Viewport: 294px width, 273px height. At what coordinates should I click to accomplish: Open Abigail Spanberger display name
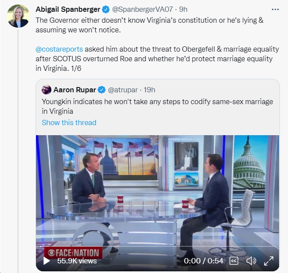(x=68, y=9)
